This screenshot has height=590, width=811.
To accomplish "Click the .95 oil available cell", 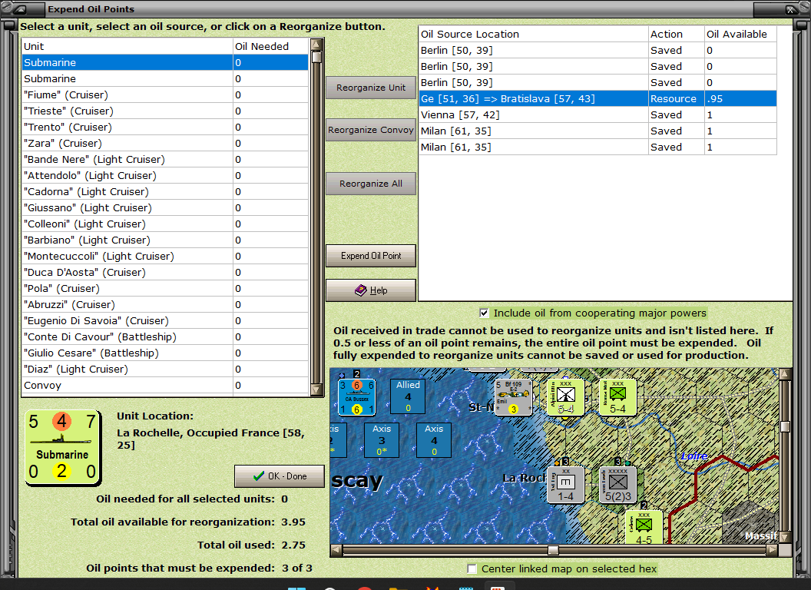I will (x=740, y=98).
